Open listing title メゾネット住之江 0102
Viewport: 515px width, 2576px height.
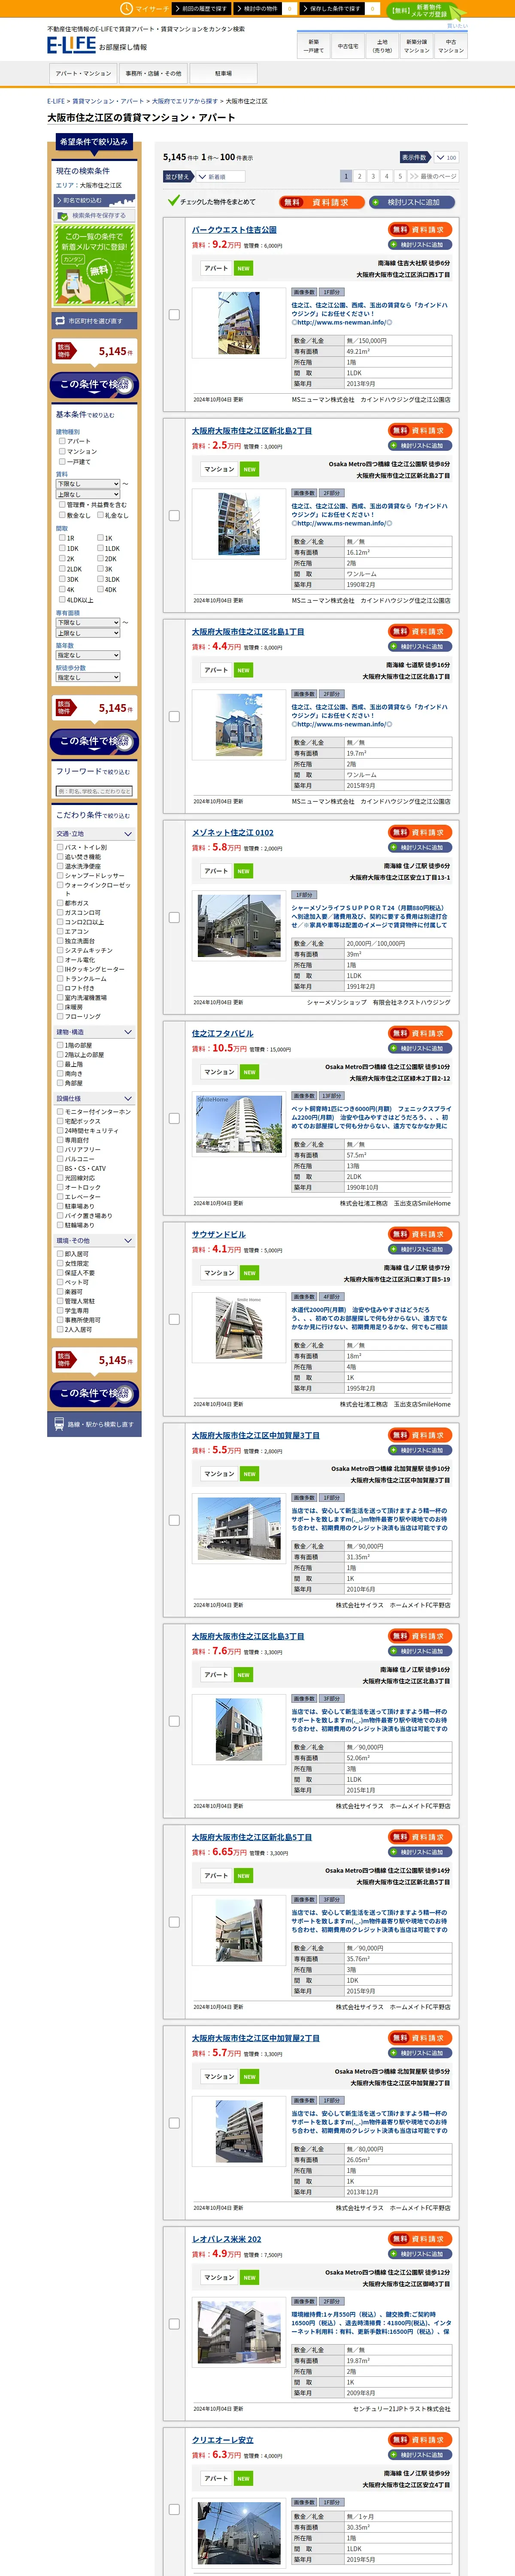(232, 832)
